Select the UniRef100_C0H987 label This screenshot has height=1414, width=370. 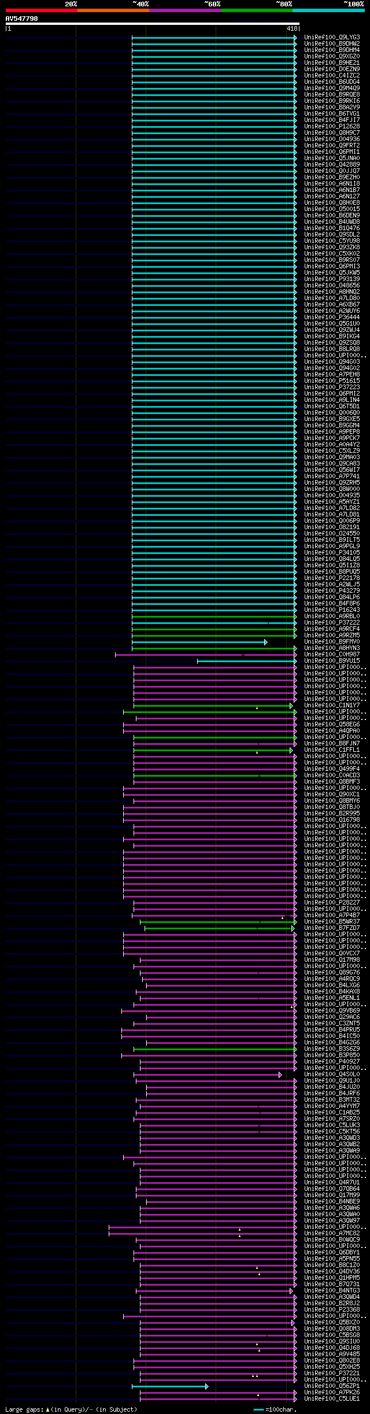point(332,655)
